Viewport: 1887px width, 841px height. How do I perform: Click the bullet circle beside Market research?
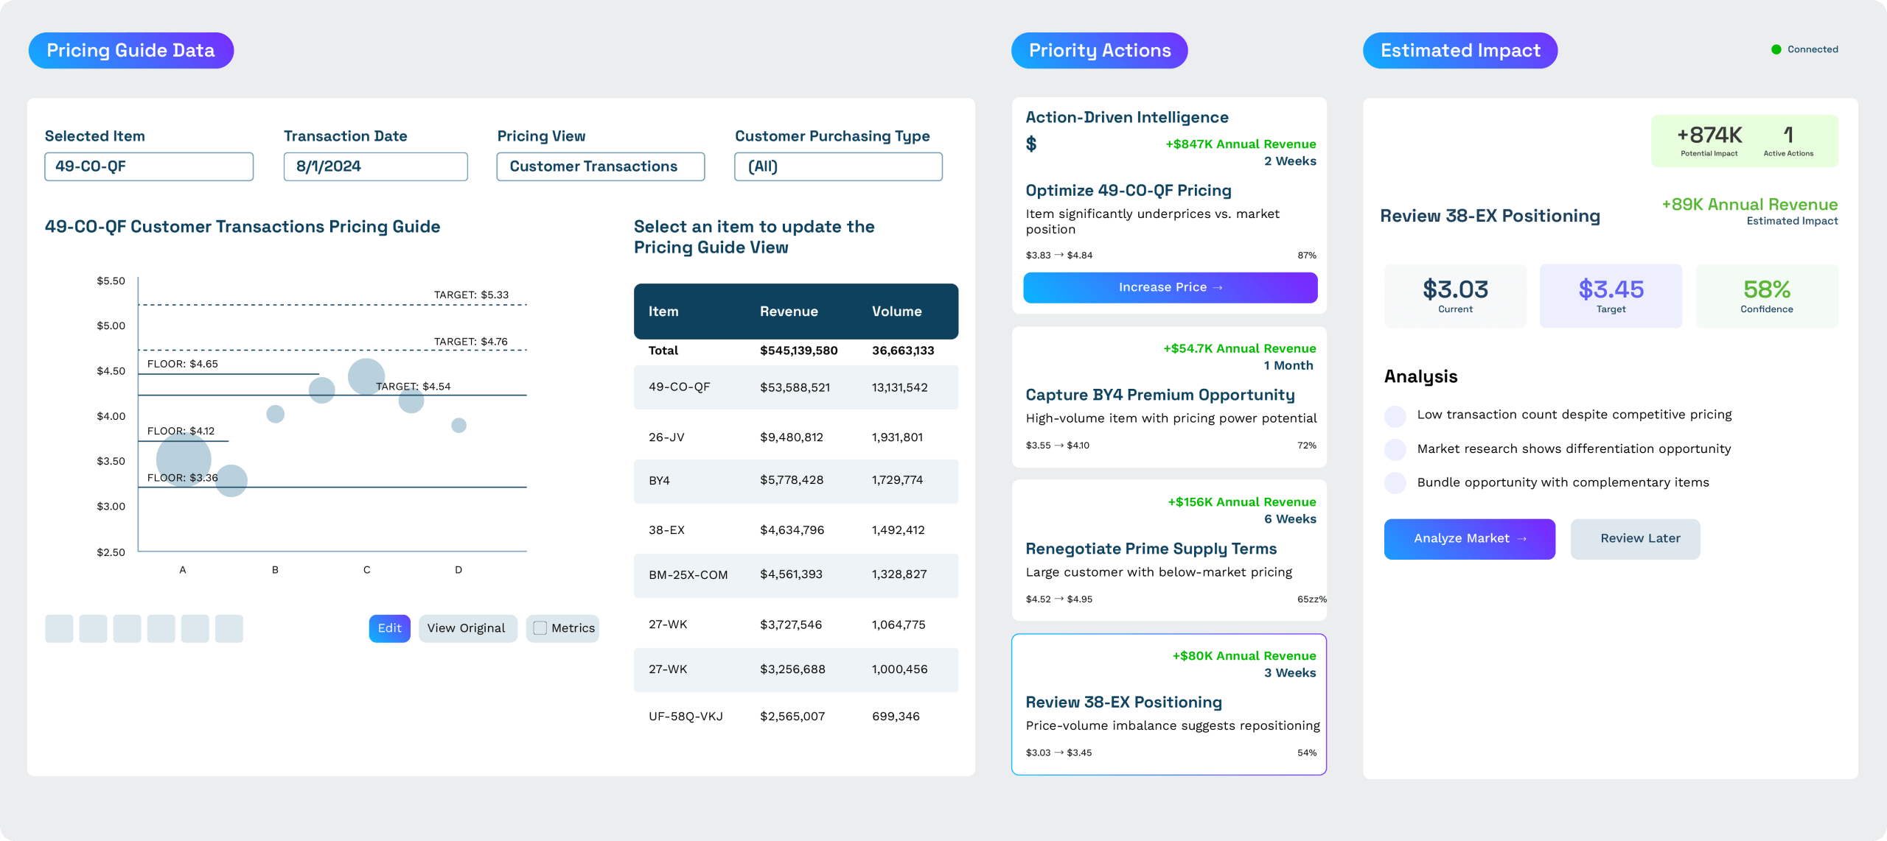tap(1395, 449)
